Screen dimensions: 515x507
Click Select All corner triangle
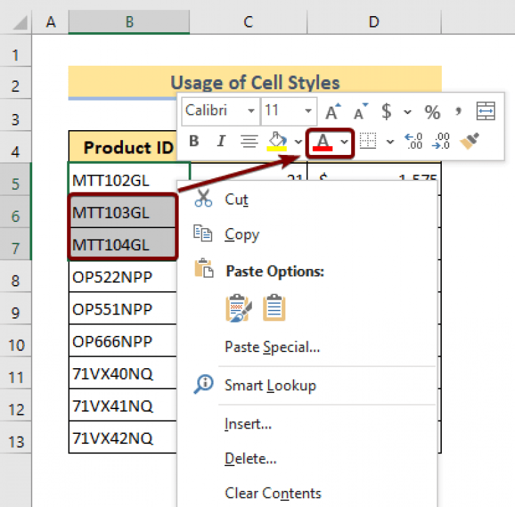coord(20,23)
